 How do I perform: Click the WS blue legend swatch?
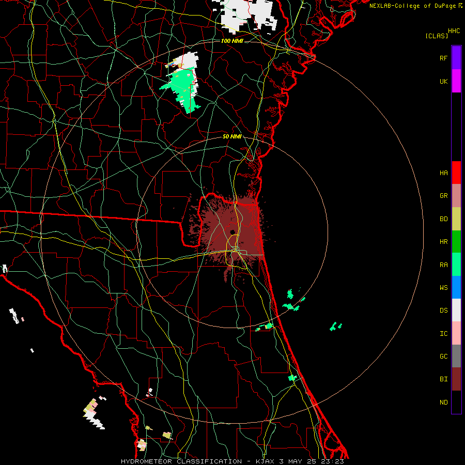point(456,287)
